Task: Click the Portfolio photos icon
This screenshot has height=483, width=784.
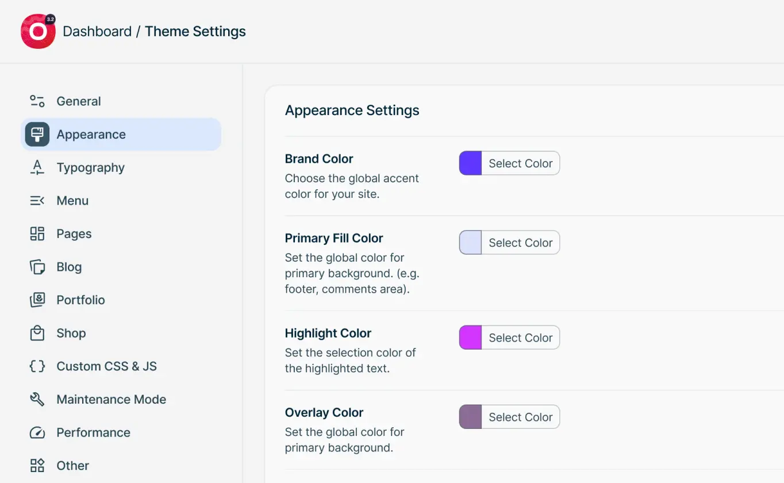Action: click(37, 300)
